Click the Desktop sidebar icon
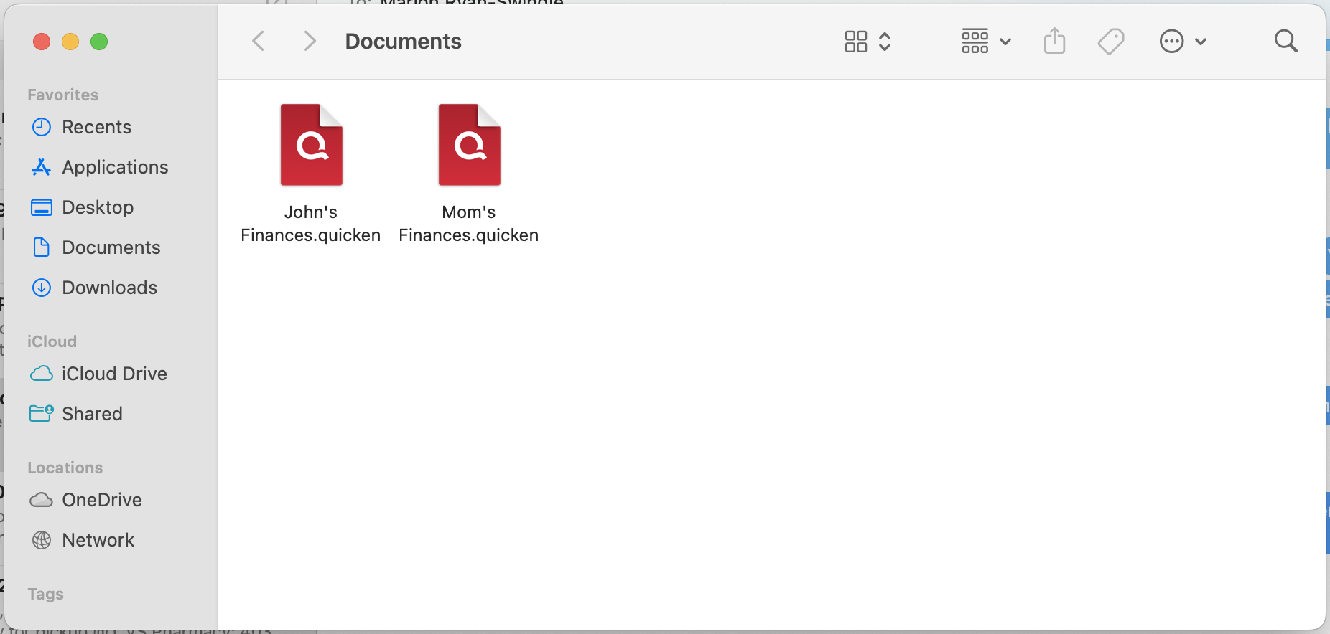 click(42, 207)
